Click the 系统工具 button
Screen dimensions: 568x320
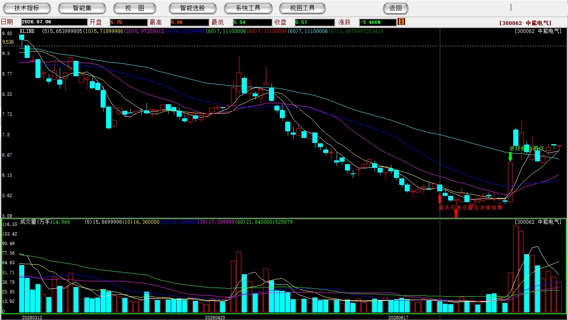[x=248, y=8]
